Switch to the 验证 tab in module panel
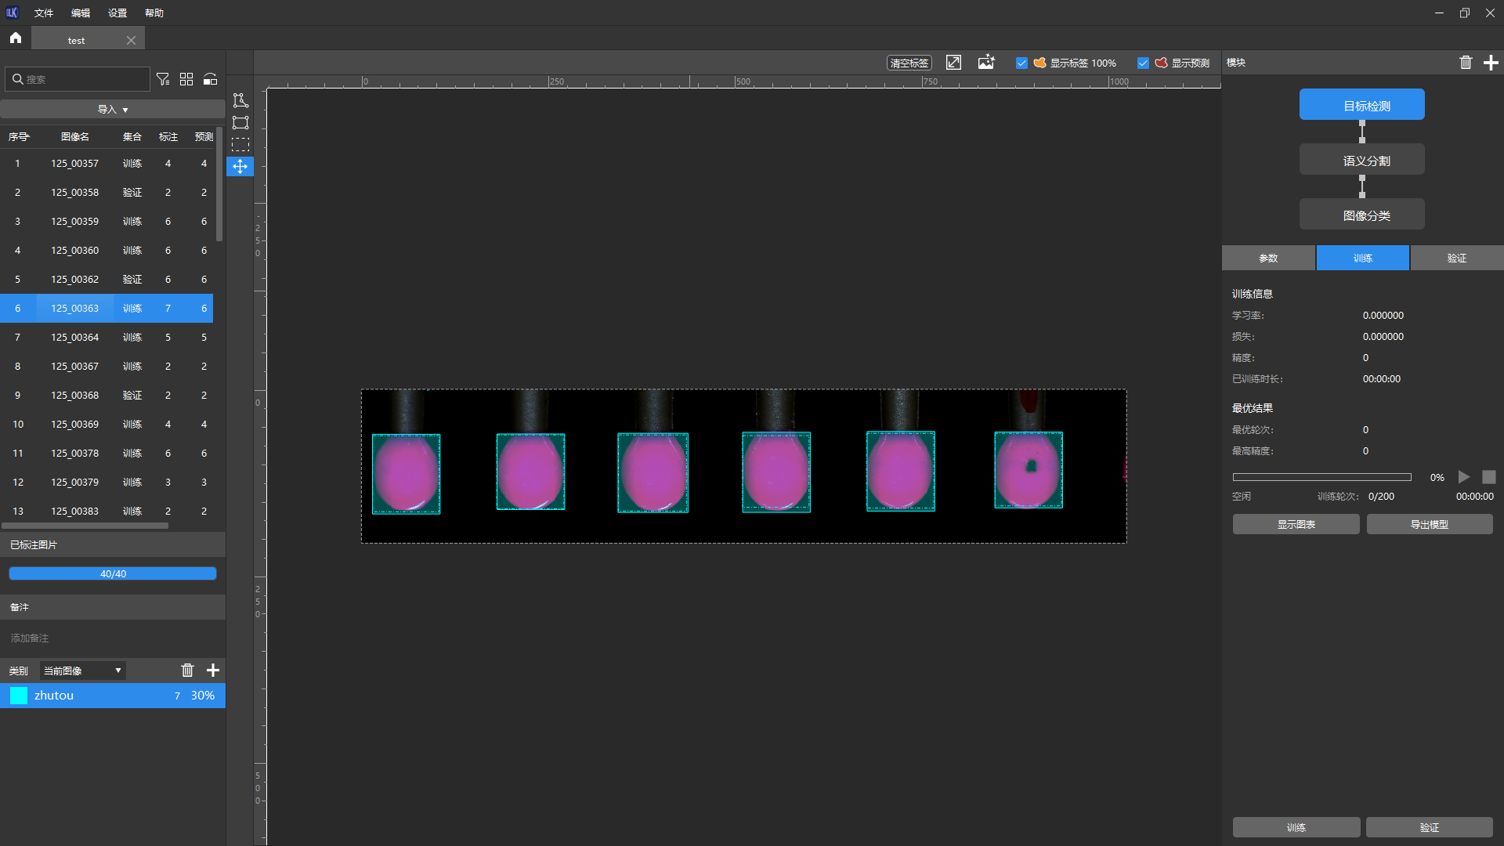Viewport: 1504px width, 846px height. pyautogui.click(x=1457, y=258)
